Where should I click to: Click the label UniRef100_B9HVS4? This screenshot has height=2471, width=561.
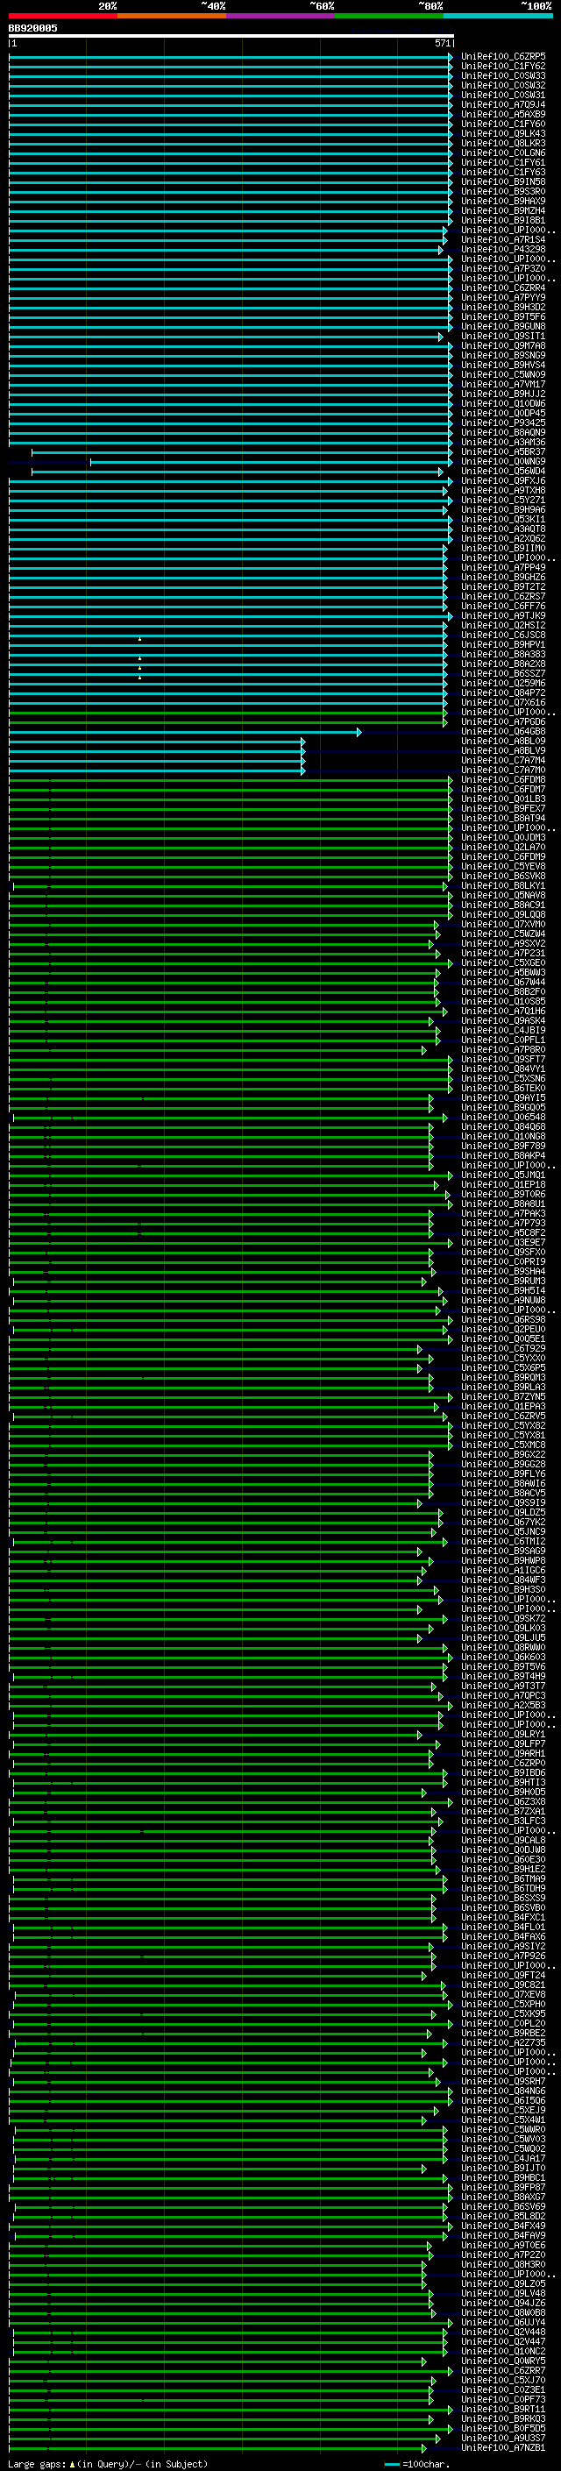coord(503,366)
